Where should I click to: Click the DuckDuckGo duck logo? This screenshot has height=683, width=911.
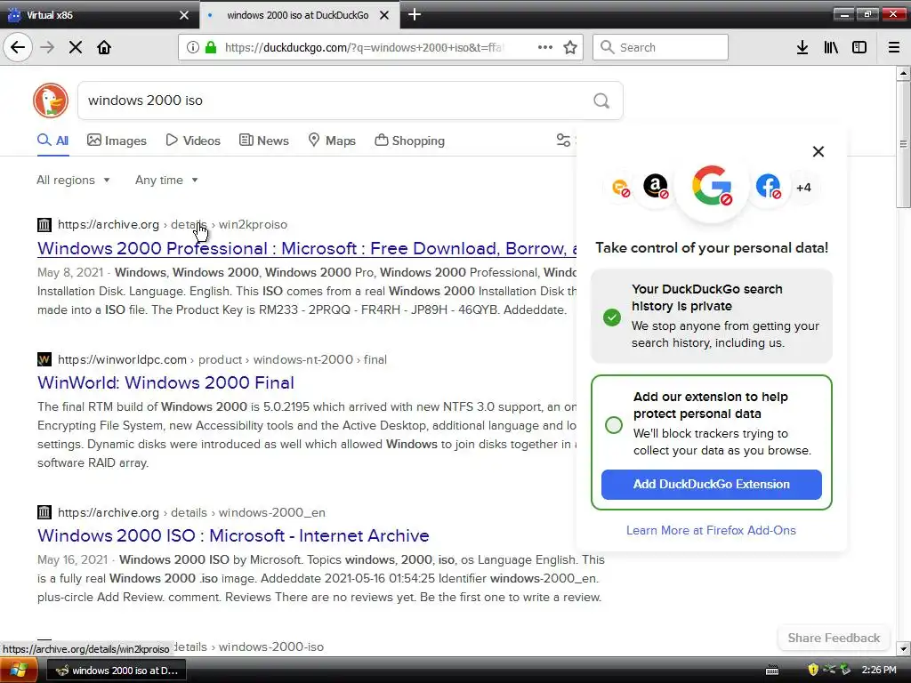(51, 100)
